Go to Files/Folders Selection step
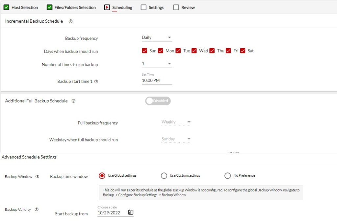Image resolution: width=337 pixels, height=221 pixels. click(75, 8)
